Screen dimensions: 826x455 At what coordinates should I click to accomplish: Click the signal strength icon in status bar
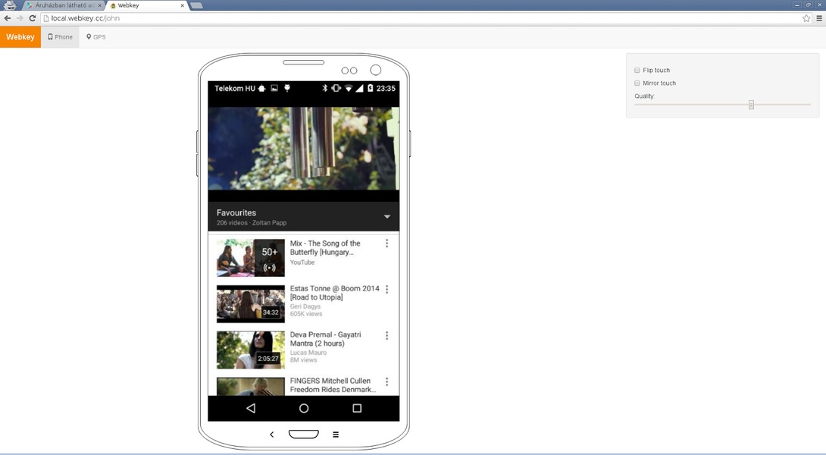359,88
